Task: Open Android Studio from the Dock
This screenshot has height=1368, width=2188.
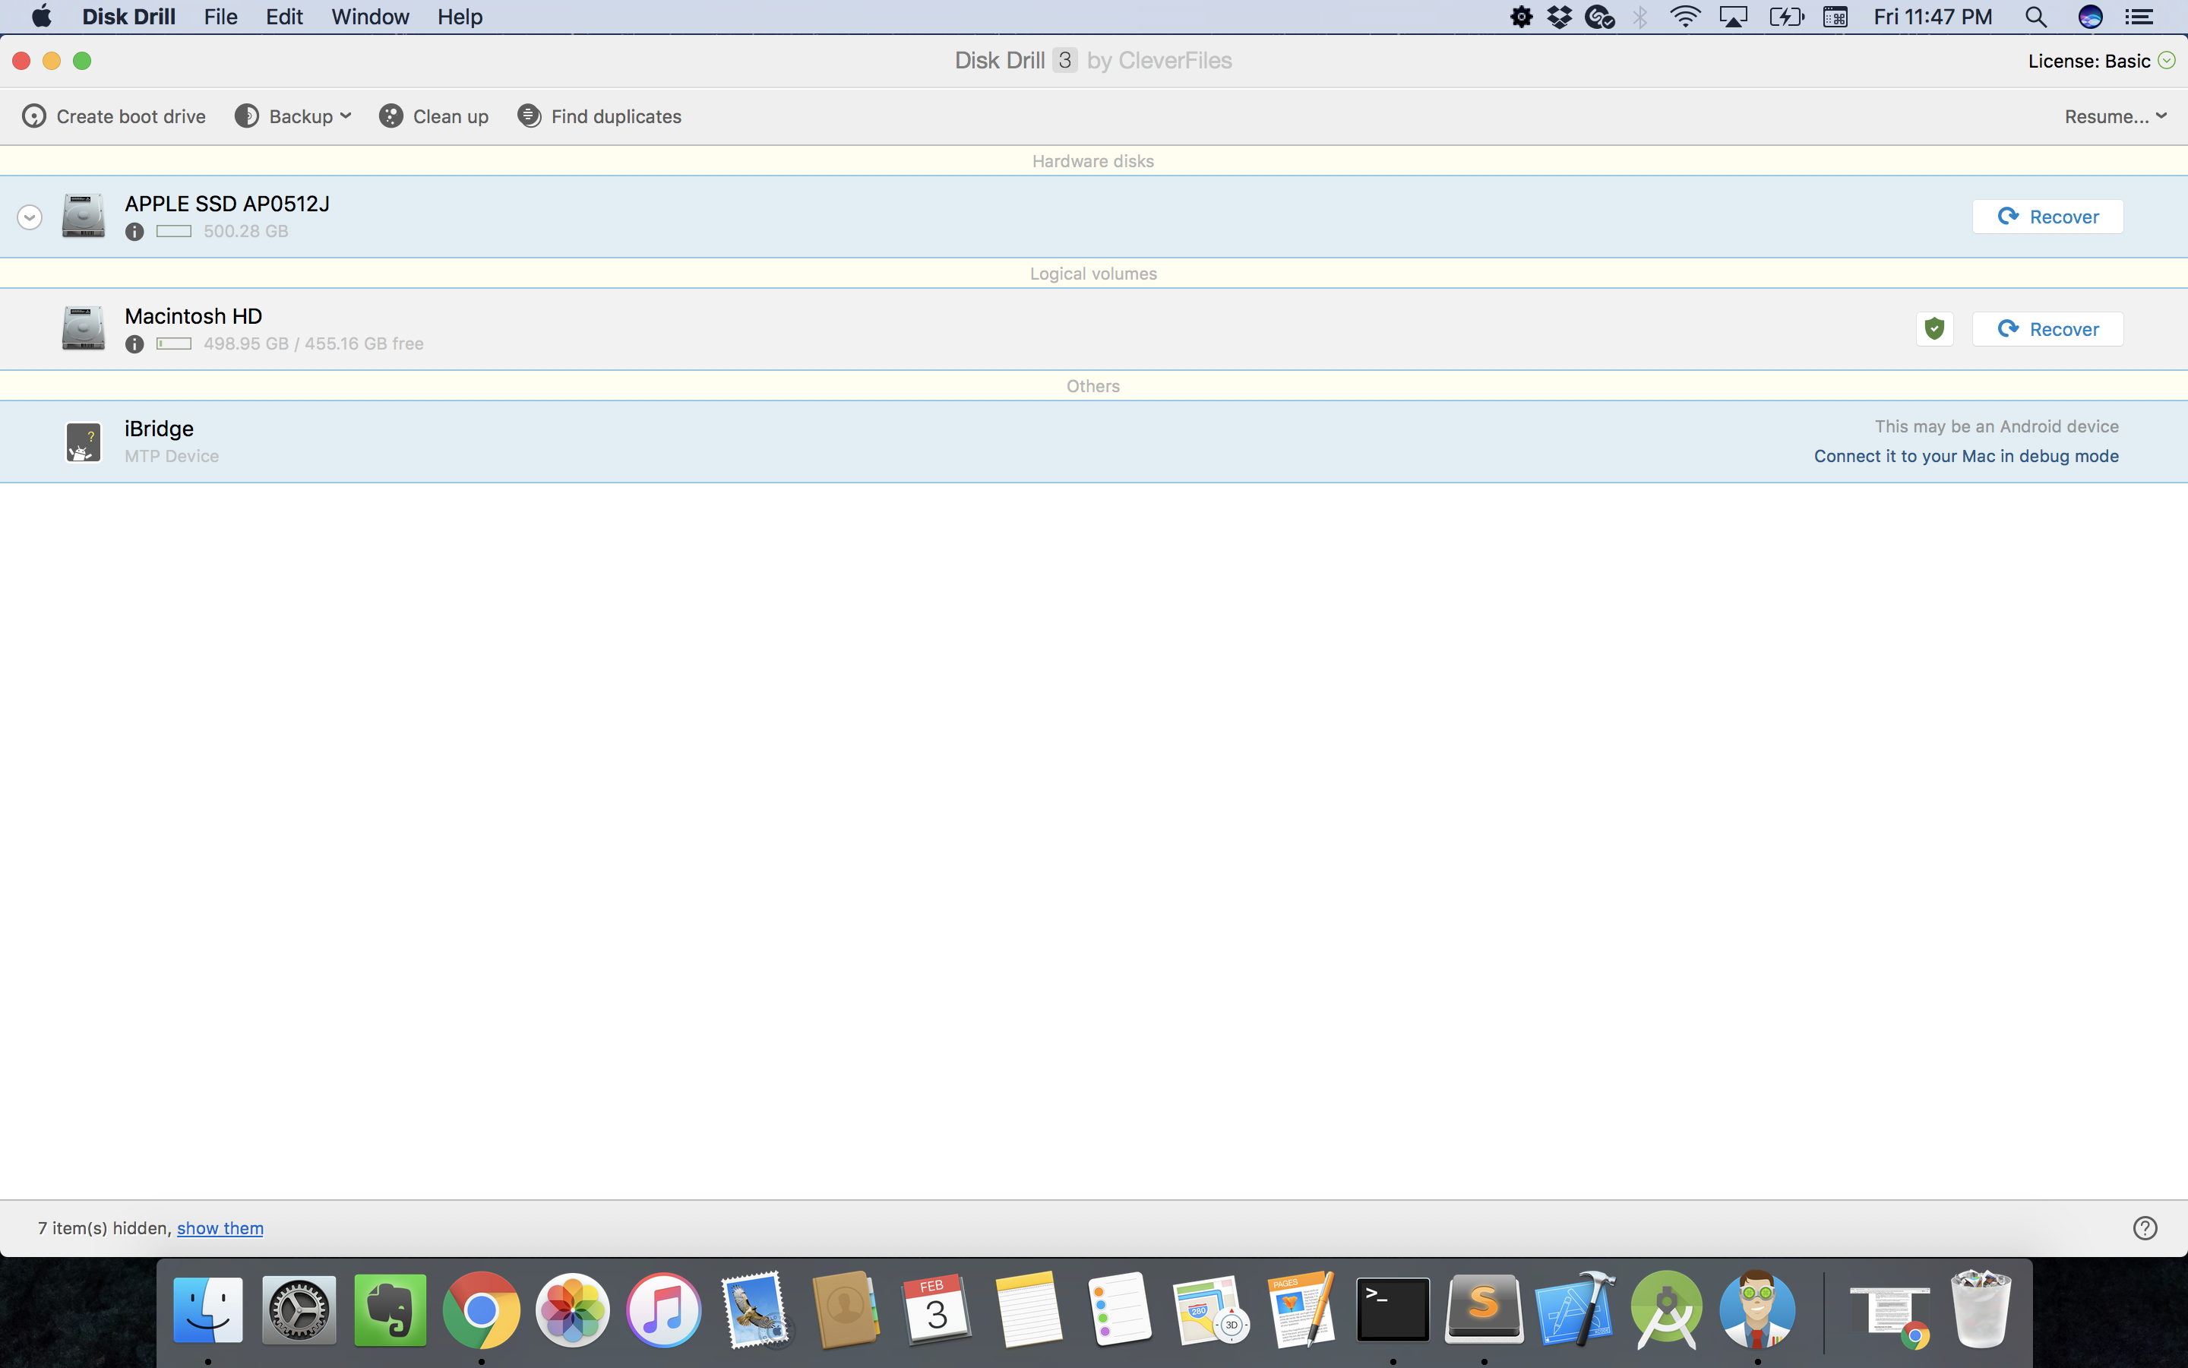Action: pyautogui.click(x=1666, y=1309)
